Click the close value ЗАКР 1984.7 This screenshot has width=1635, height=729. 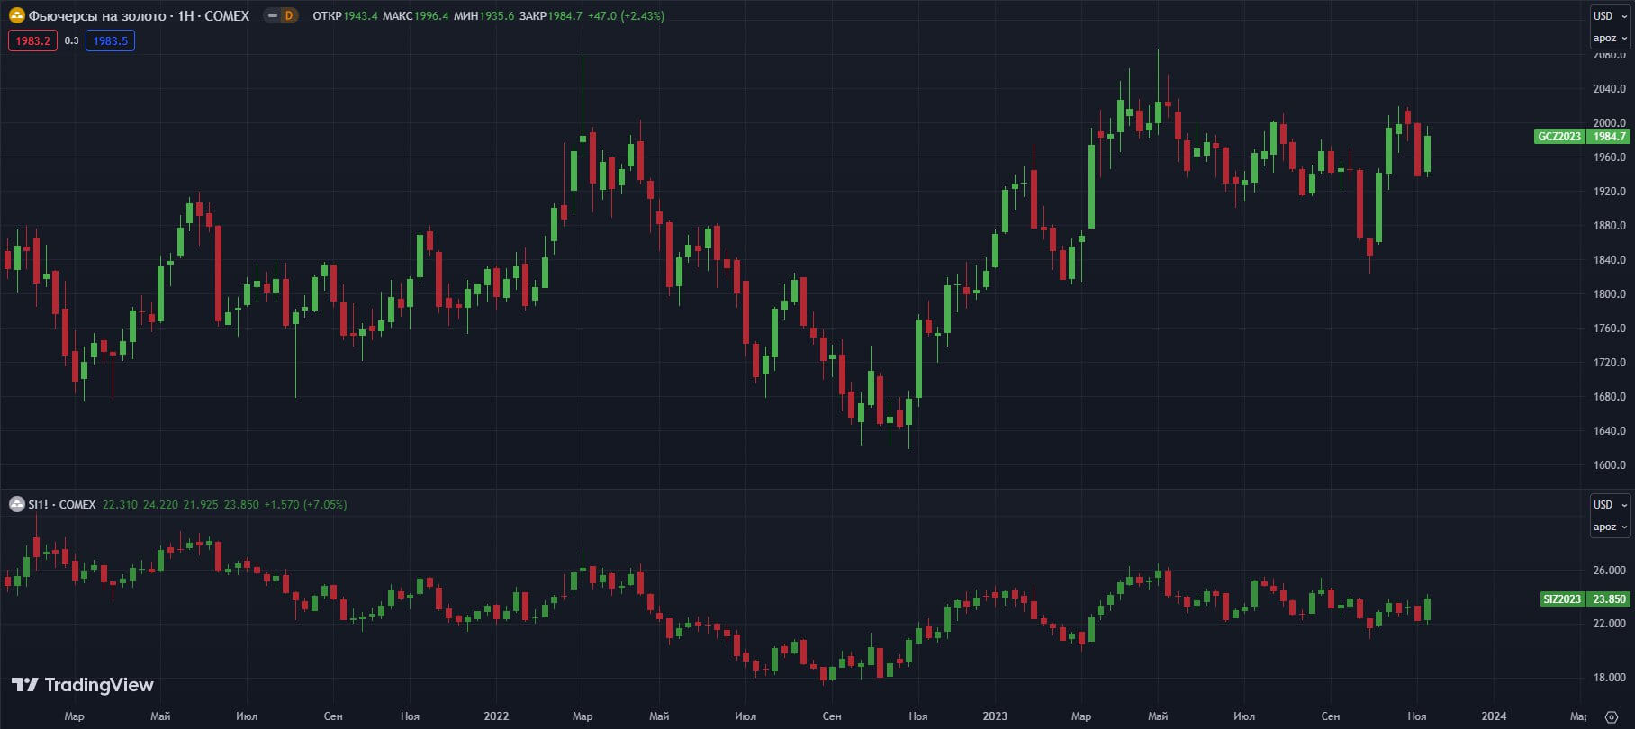tap(550, 15)
